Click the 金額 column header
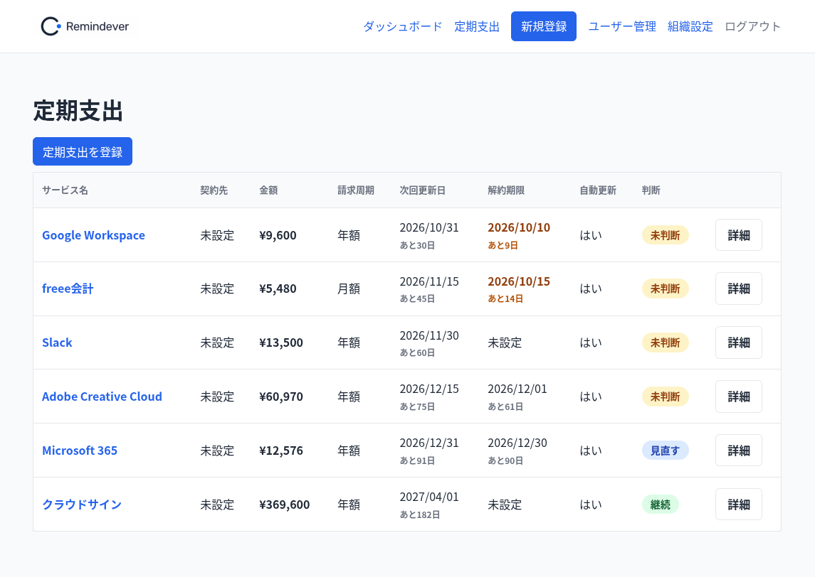Viewport: 815px width, 577px height. 268,190
